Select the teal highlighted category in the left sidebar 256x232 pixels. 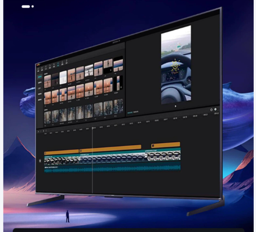[40, 77]
